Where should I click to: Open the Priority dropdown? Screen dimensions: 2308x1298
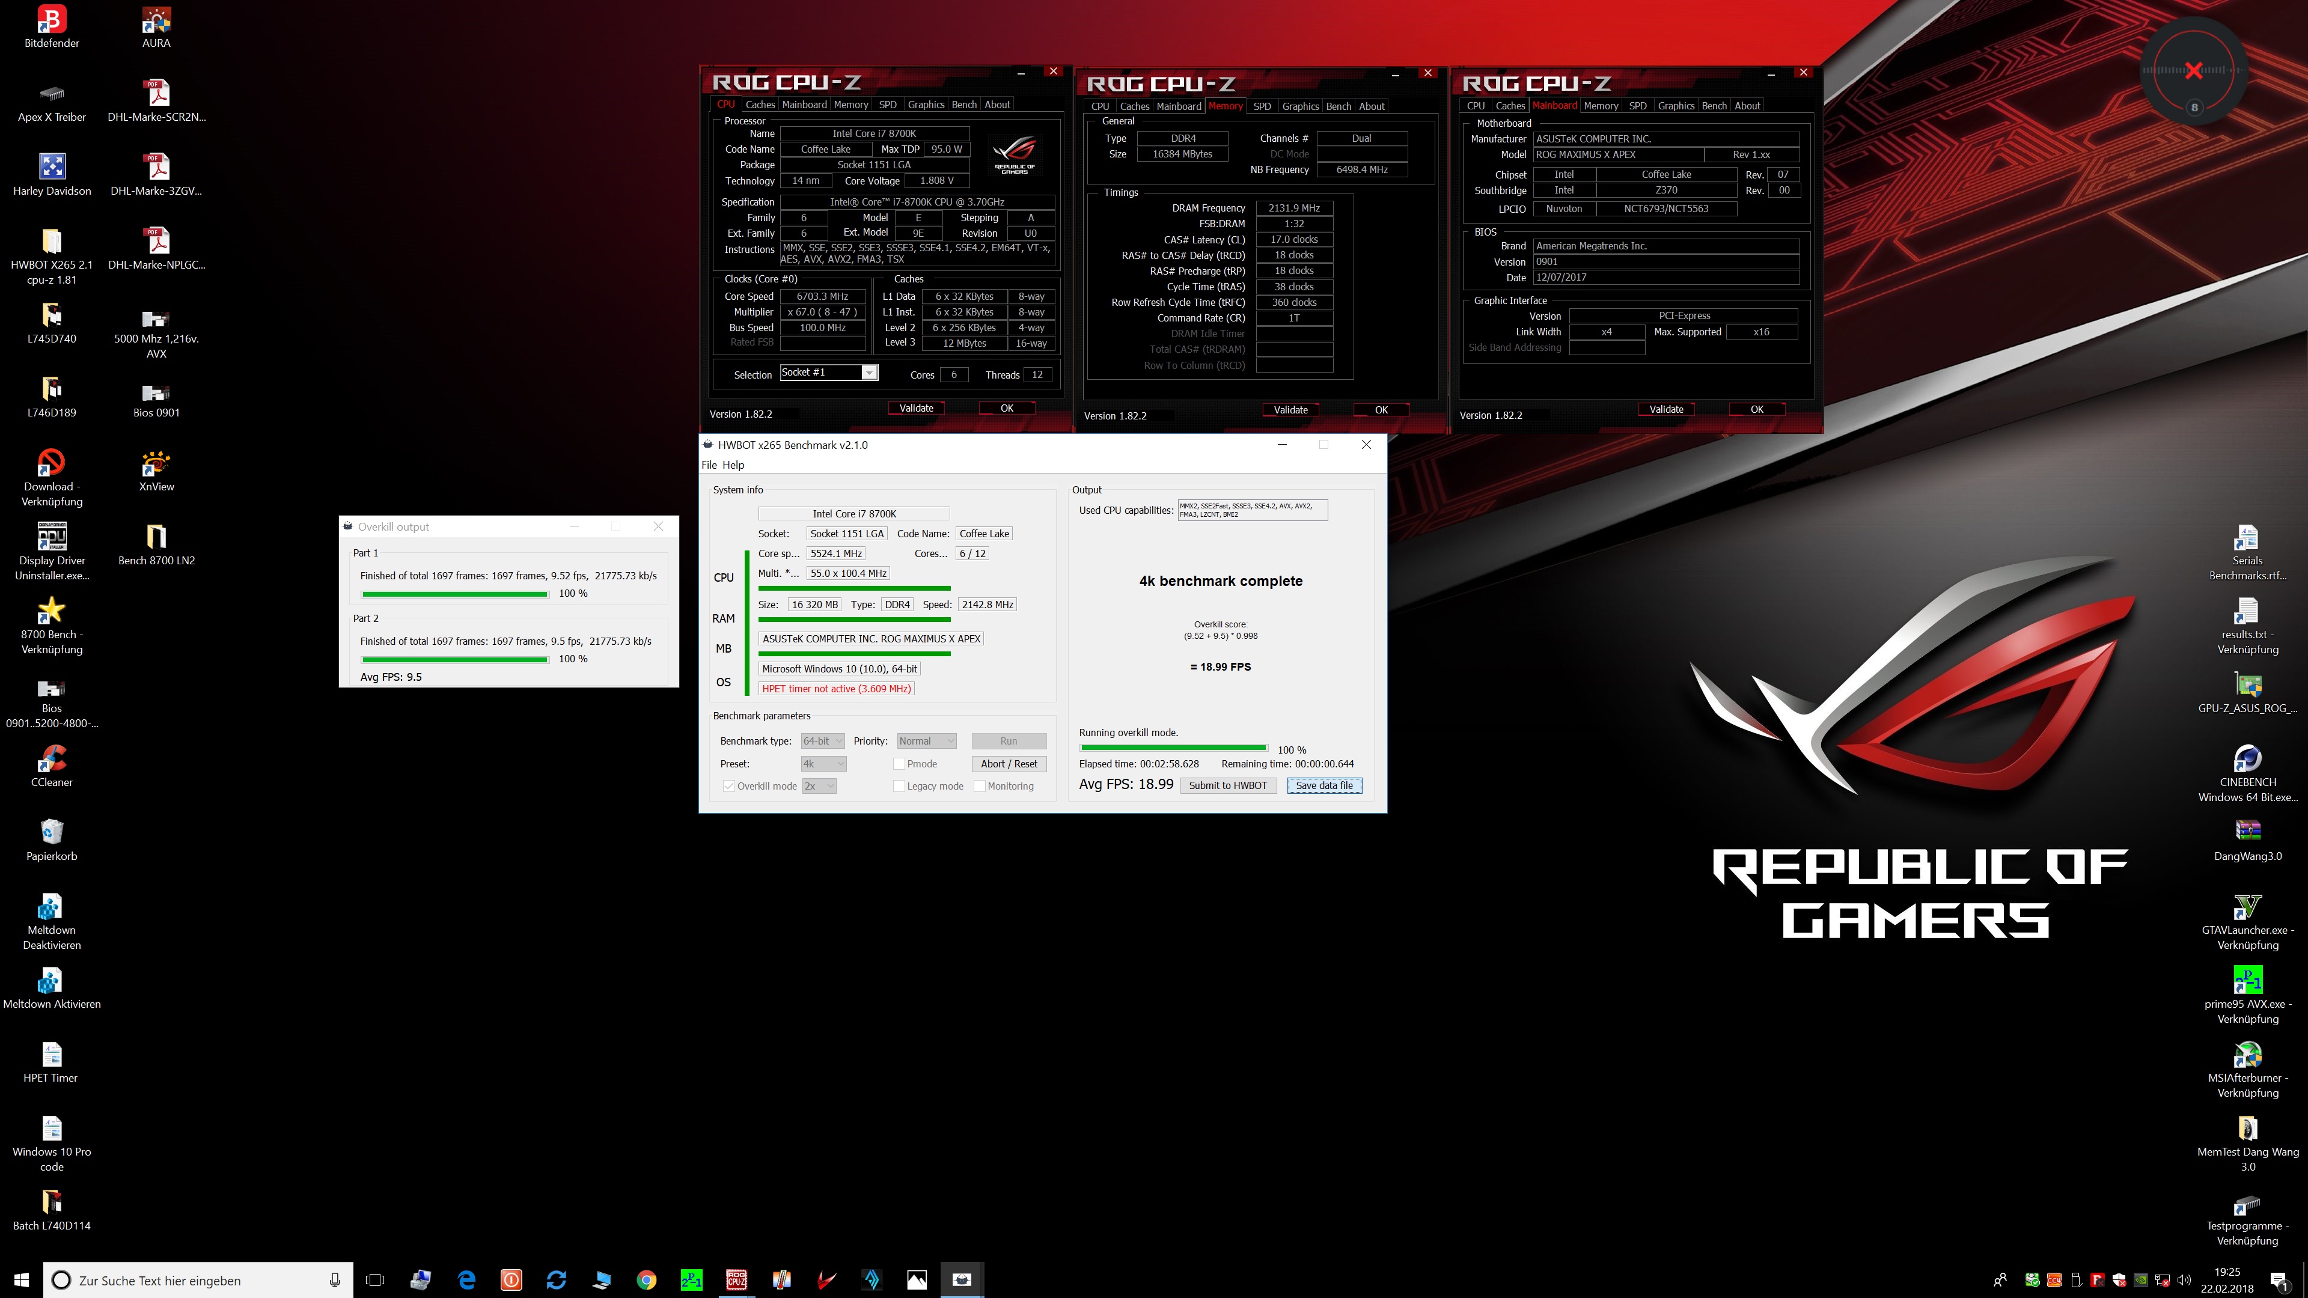(x=926, y=741)
